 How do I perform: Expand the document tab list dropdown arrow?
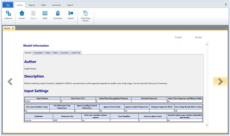(x=226, y=29)
